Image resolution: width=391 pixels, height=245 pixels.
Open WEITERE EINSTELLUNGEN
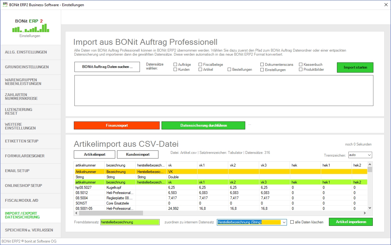pos(31,126)
